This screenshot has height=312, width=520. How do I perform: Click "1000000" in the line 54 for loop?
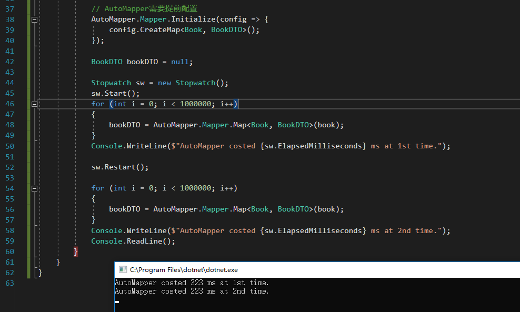click(195, 188)
